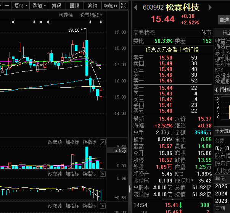Click 休市 trading status
Image resolution: width=230 pixels, height=213 pixels.
[206, 32]
